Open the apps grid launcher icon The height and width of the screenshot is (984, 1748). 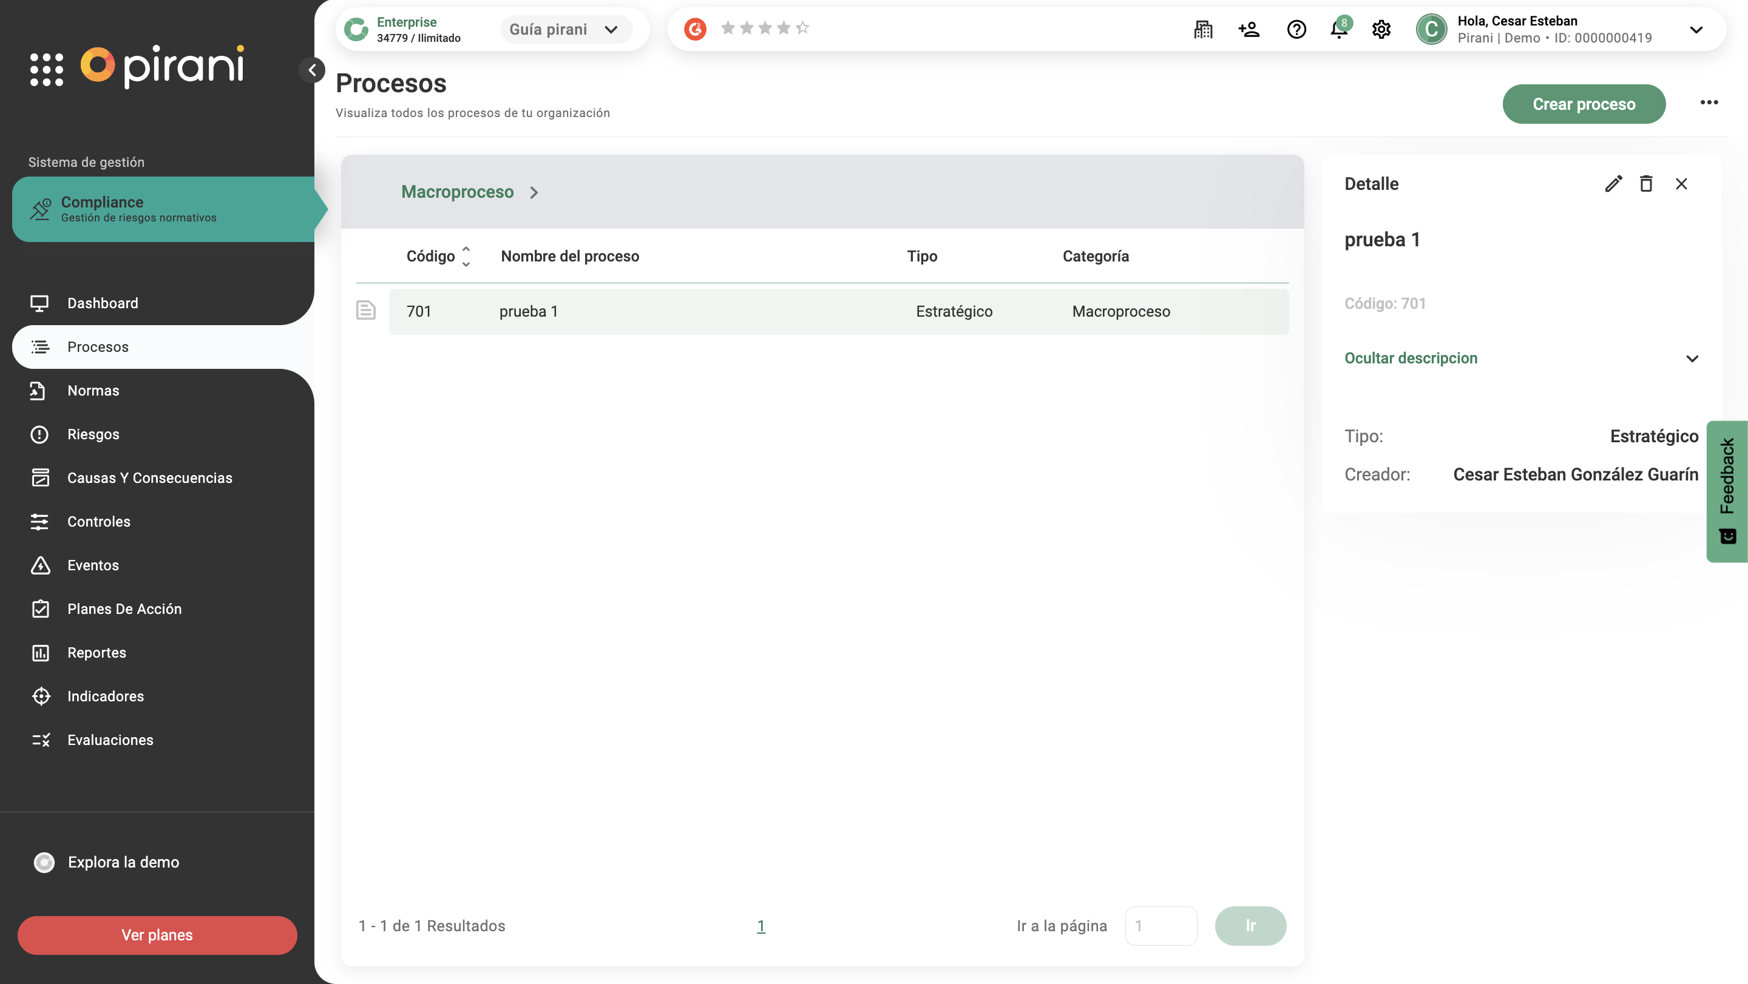(46, 69)
